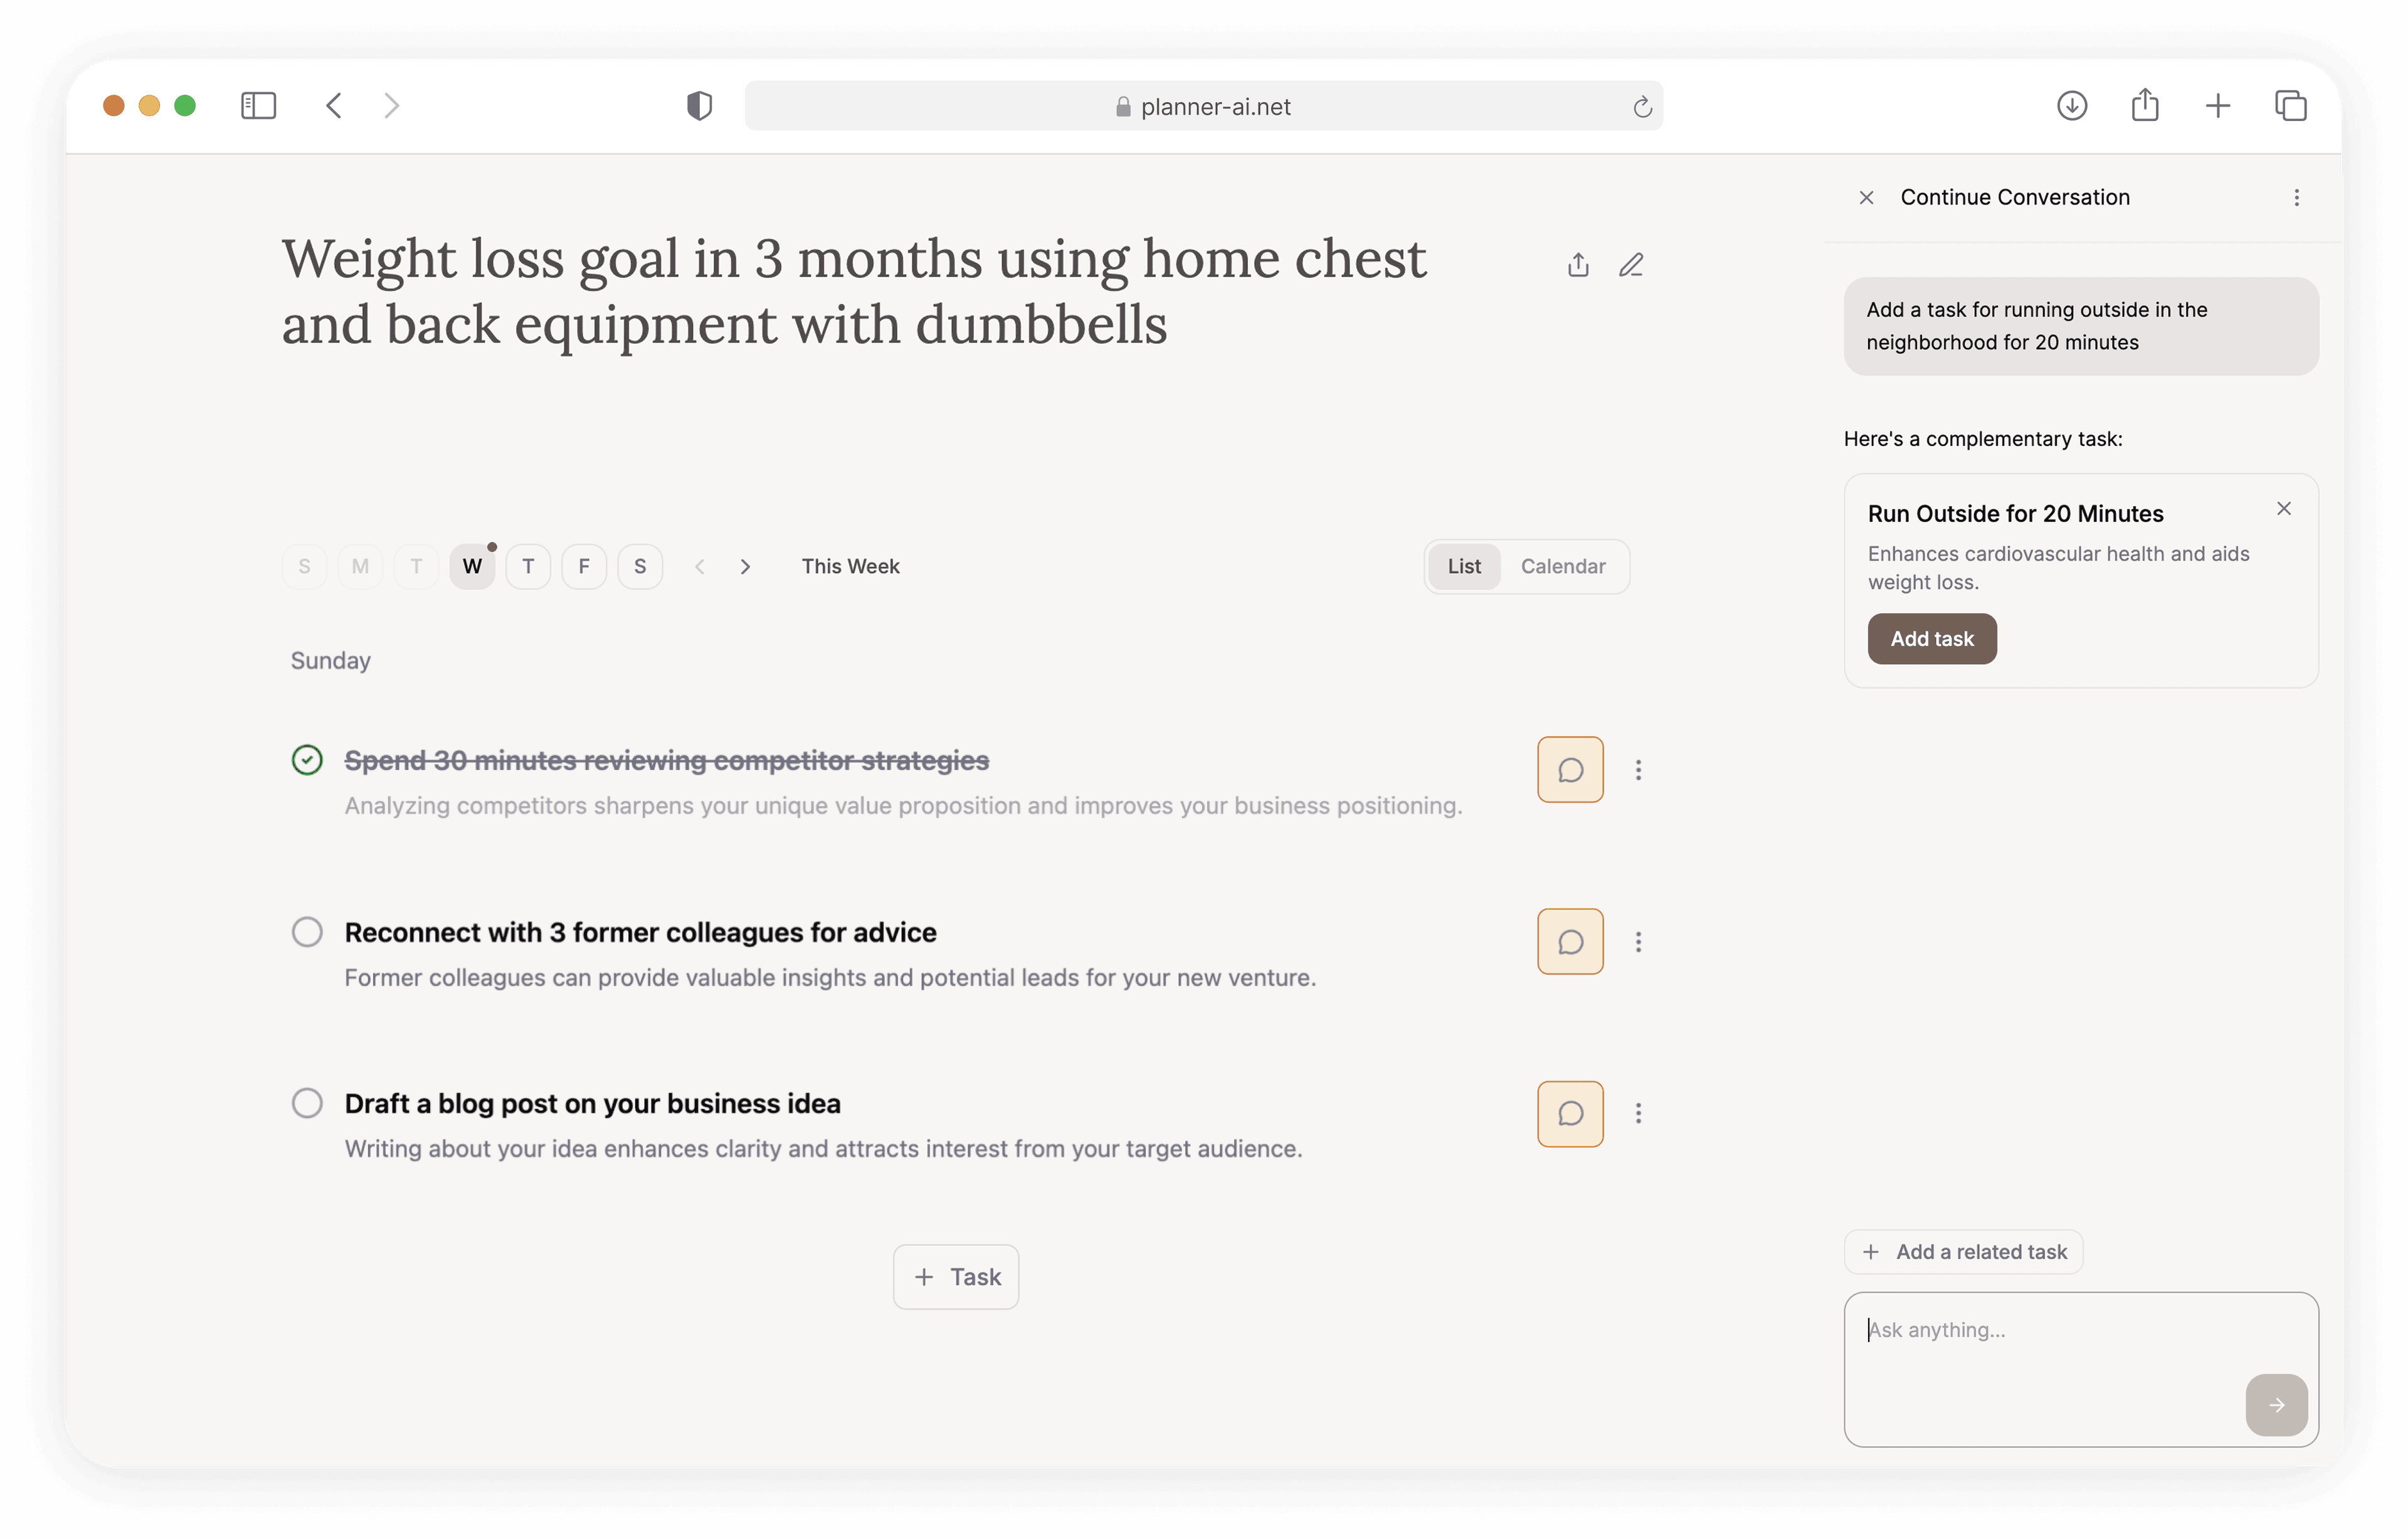2408x1539 pixels.
Task: Edit the goal title with pencil icon
Action: 1631,264
